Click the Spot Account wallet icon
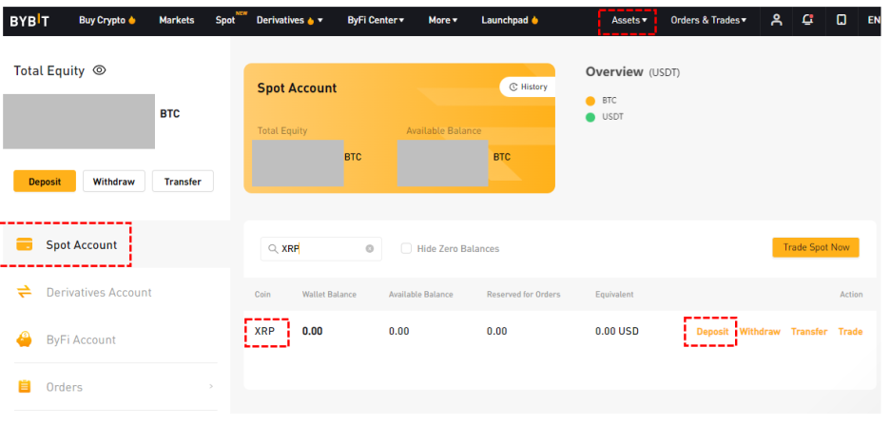 click(25, 244)
